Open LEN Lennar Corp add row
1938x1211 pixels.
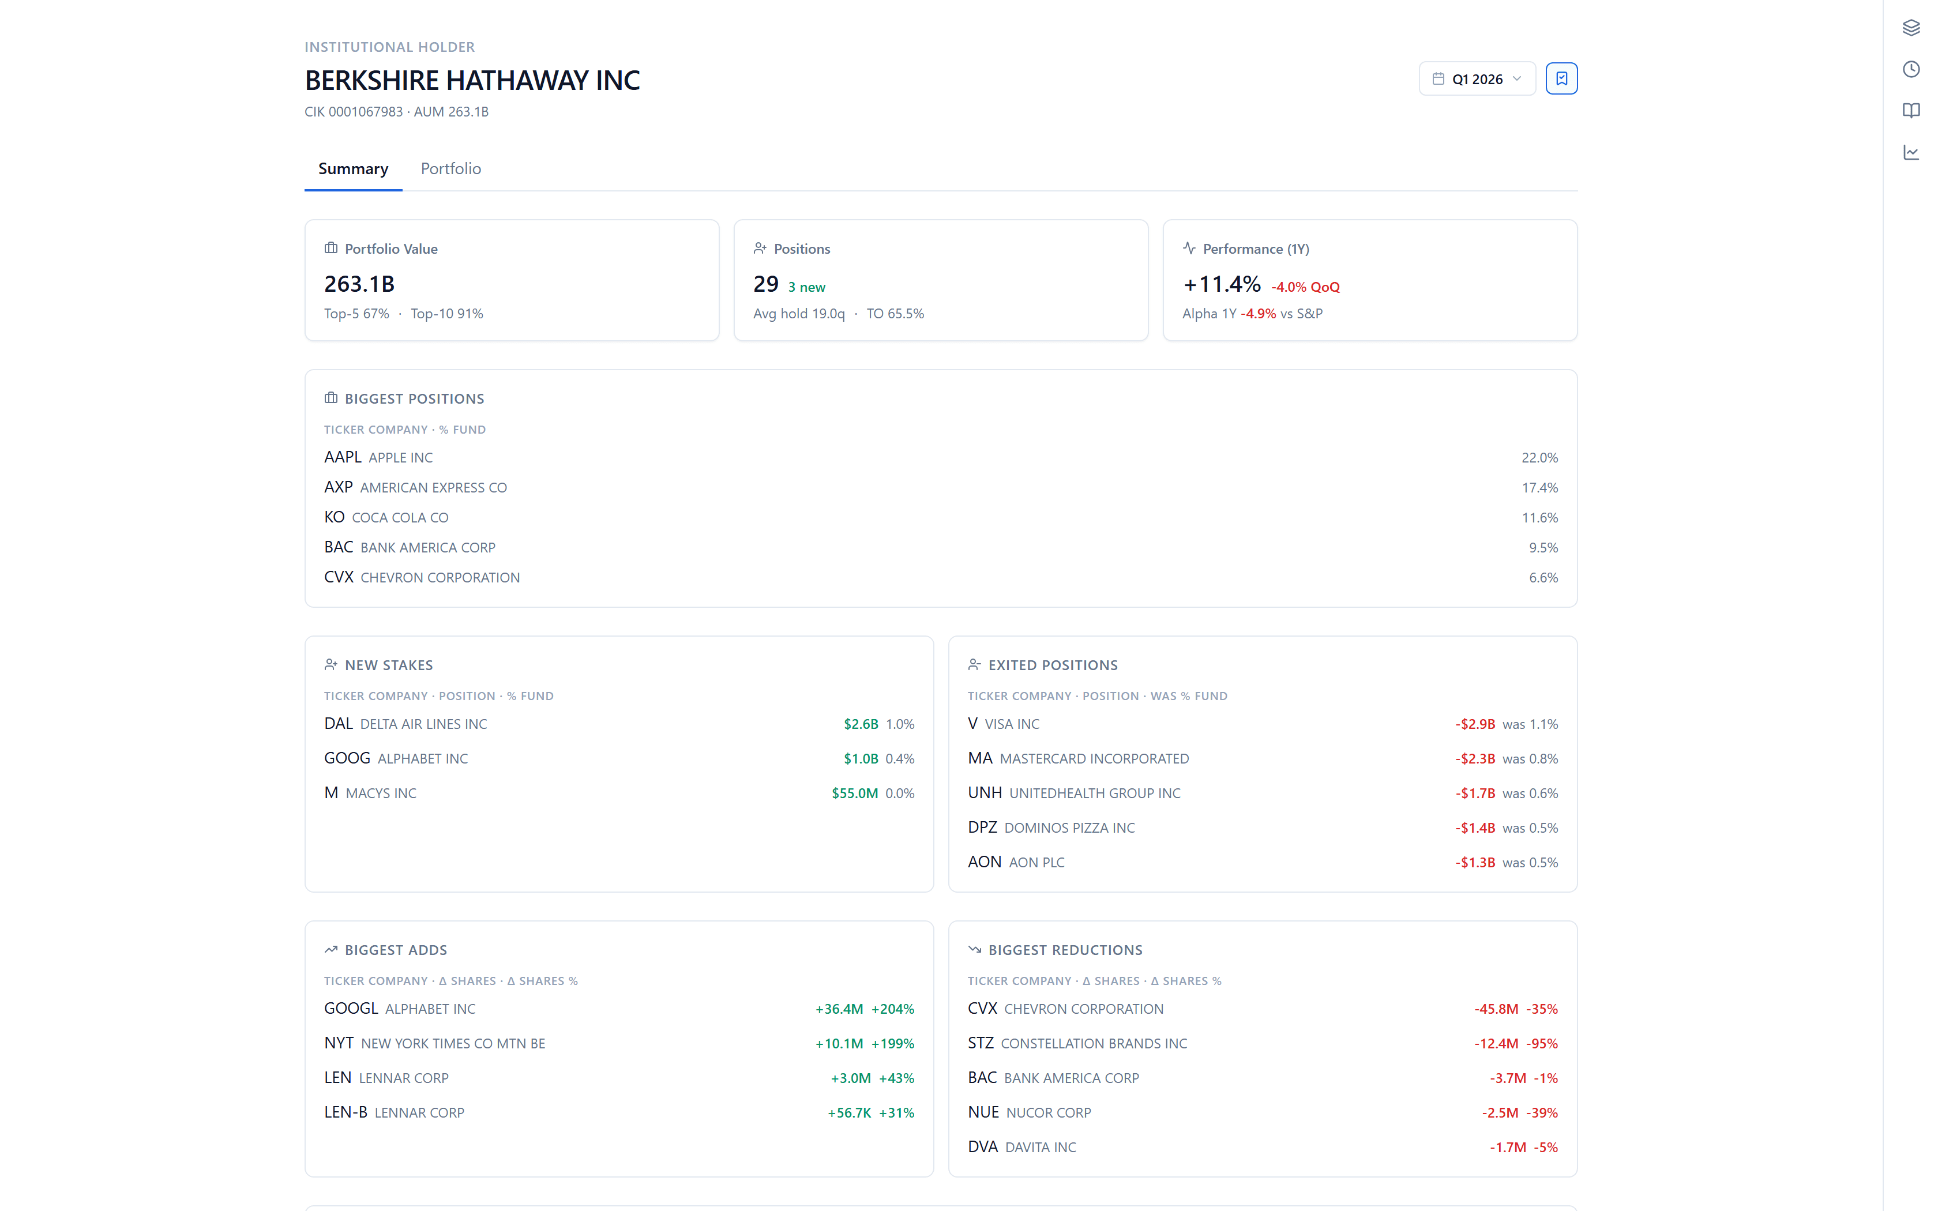619,1078
